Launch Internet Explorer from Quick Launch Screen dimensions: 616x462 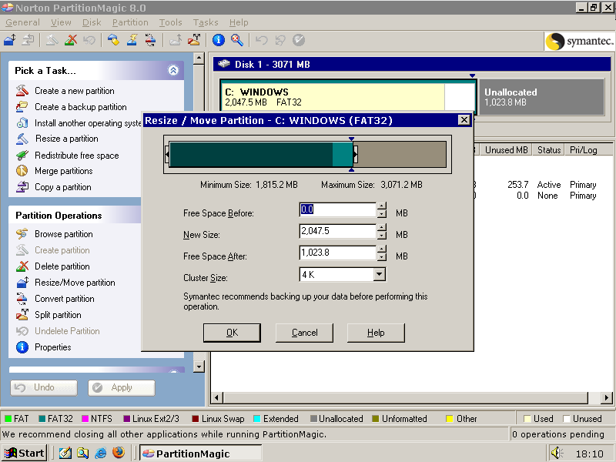(101, 453)
